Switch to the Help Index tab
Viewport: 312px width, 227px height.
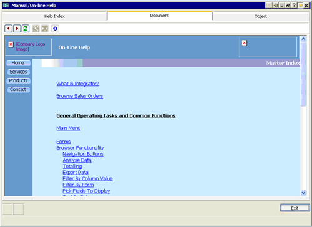[x=54, y=16]
